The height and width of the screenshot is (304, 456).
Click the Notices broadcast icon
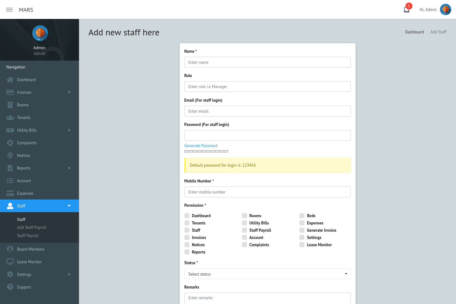[x=10, y=155]
